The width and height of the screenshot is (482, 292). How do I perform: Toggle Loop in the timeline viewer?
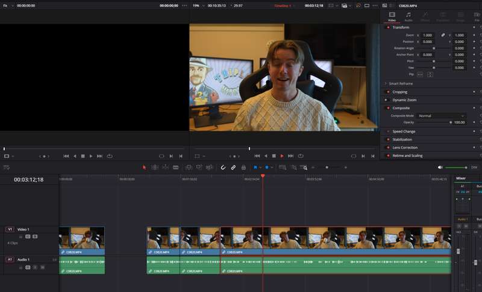301,156
